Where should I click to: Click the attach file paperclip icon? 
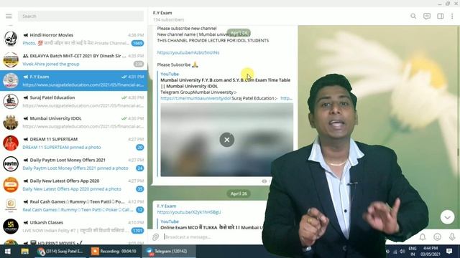click(x=156, y=237)
